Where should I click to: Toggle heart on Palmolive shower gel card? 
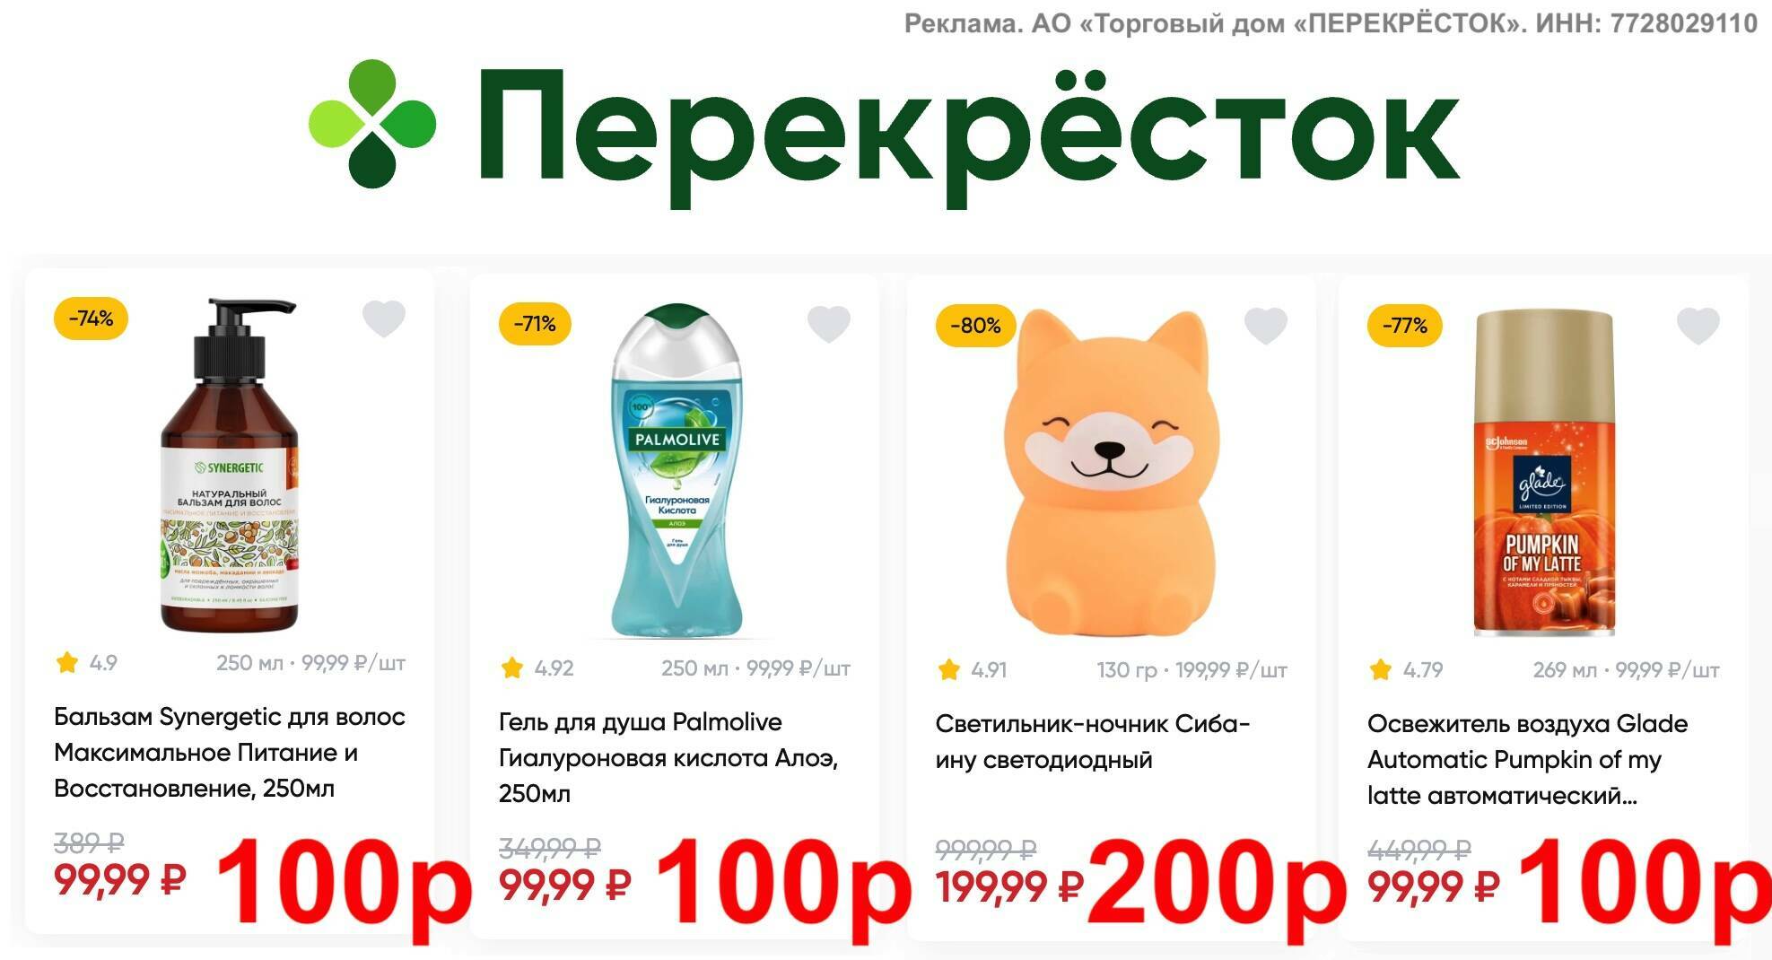[829, 324]
